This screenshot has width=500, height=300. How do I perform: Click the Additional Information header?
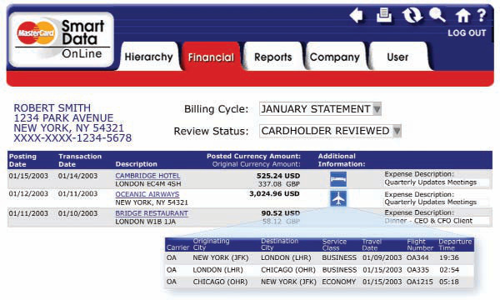click(x=342, y=160)
